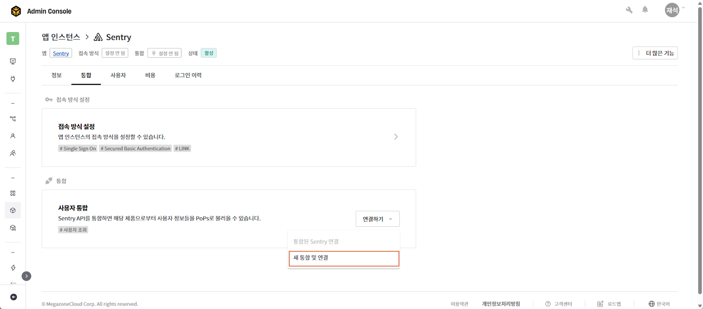Click the green T tenant icon
This screenshot has width=703, height=309.
(13, 39)
